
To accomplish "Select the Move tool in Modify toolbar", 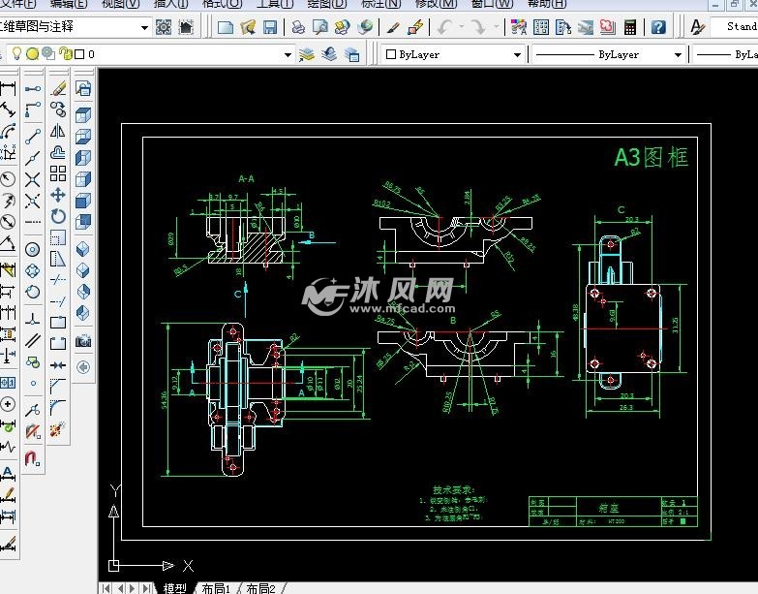I will [58, 195].
